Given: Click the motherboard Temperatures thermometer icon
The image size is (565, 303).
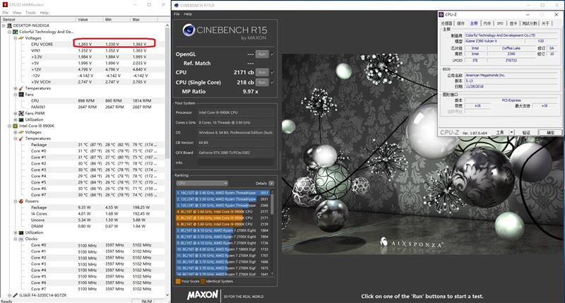Looking at the screenshot, I should (21, 88).
